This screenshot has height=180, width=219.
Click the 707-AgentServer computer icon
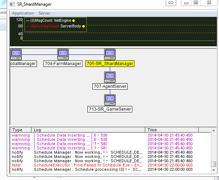tap(110, 77)
